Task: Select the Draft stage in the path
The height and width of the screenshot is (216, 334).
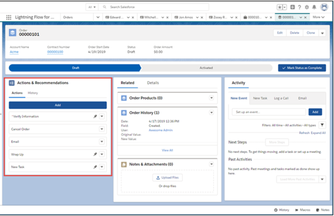Action: coord(75,68)
